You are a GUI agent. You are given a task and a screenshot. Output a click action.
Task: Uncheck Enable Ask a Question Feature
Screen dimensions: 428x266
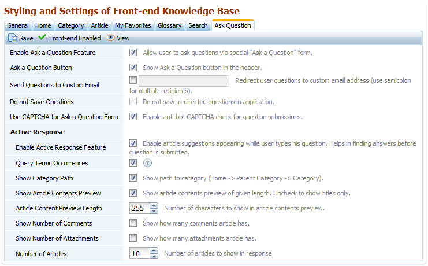coord(133,53)
